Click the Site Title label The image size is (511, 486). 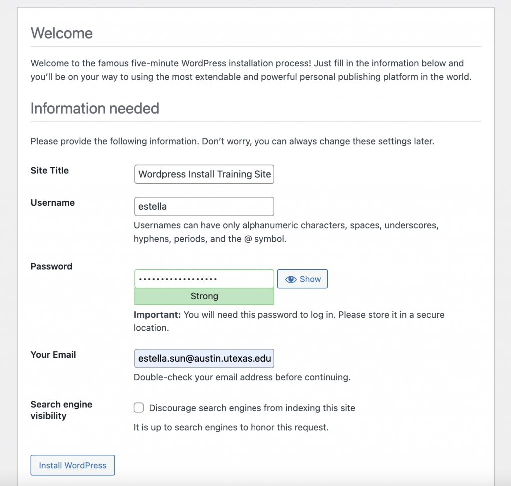click(50, 170)
